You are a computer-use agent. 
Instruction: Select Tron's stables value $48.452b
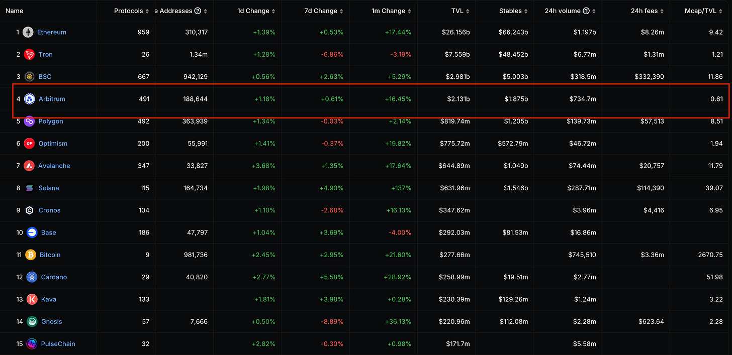pos(513,54)
